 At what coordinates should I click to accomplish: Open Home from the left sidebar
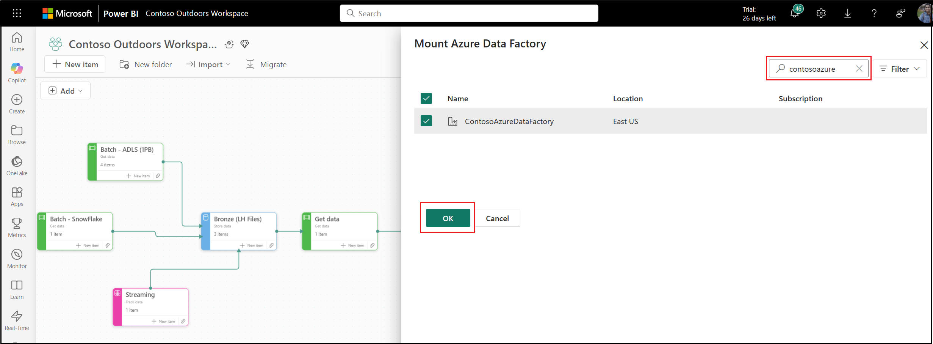(x=17, y=42)
